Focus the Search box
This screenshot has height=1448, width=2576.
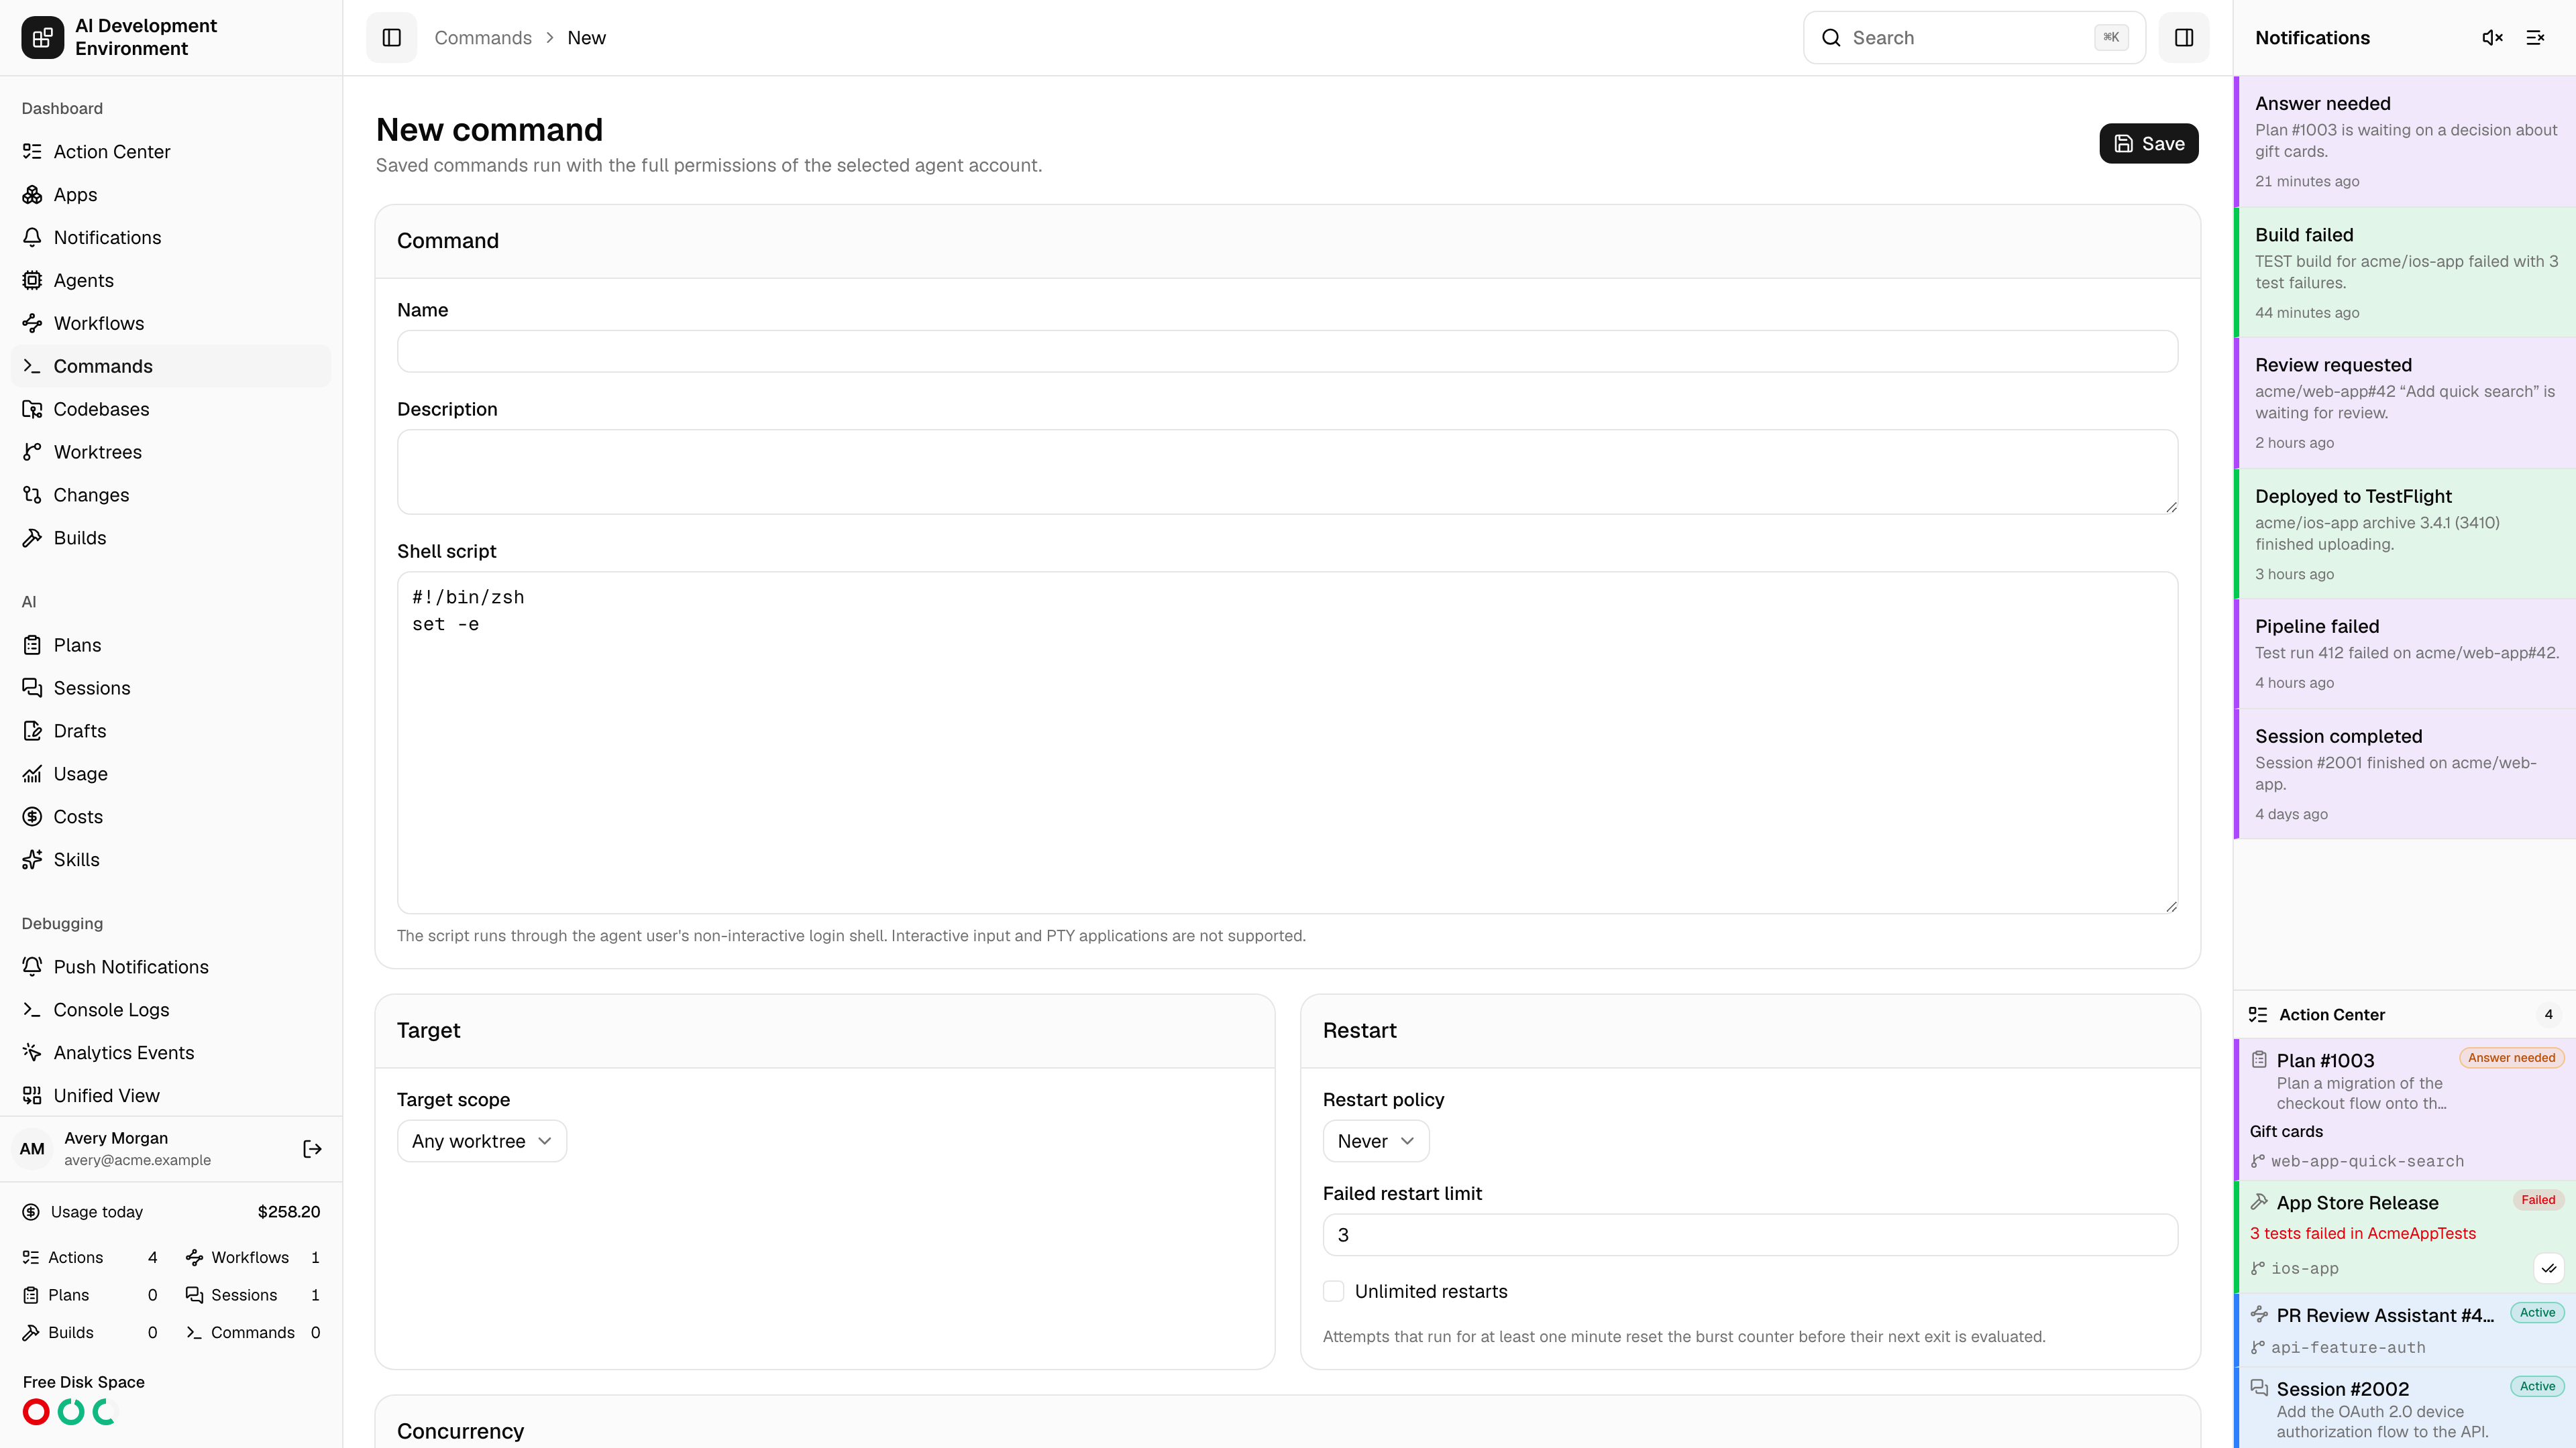pos(1974,38)
